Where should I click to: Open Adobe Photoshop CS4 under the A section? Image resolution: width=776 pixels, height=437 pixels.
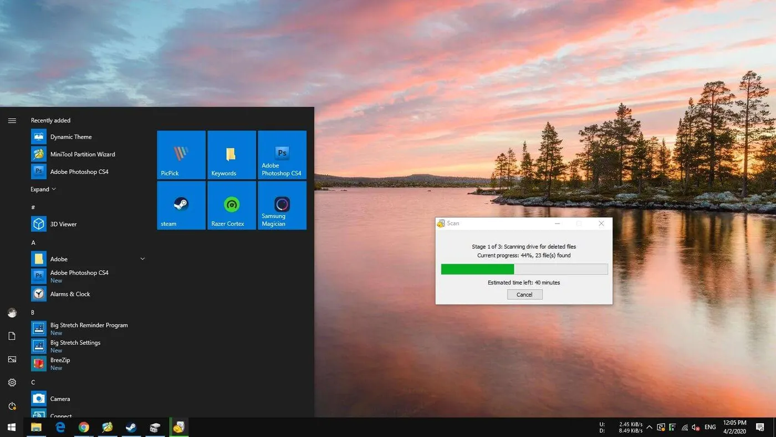click(89, 276)
